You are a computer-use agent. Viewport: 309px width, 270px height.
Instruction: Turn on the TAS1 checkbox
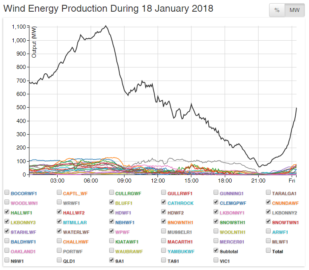click(x=164, y=261)
